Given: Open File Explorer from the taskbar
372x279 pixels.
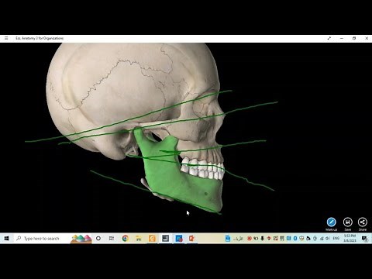Looking at the screenshot, I should click(139, 238).
